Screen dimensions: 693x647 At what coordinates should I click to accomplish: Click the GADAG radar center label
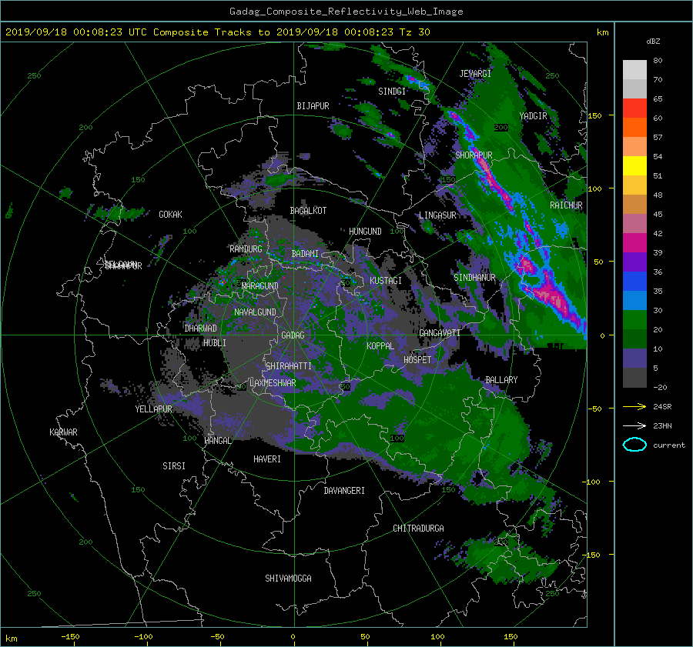point(293,335)
